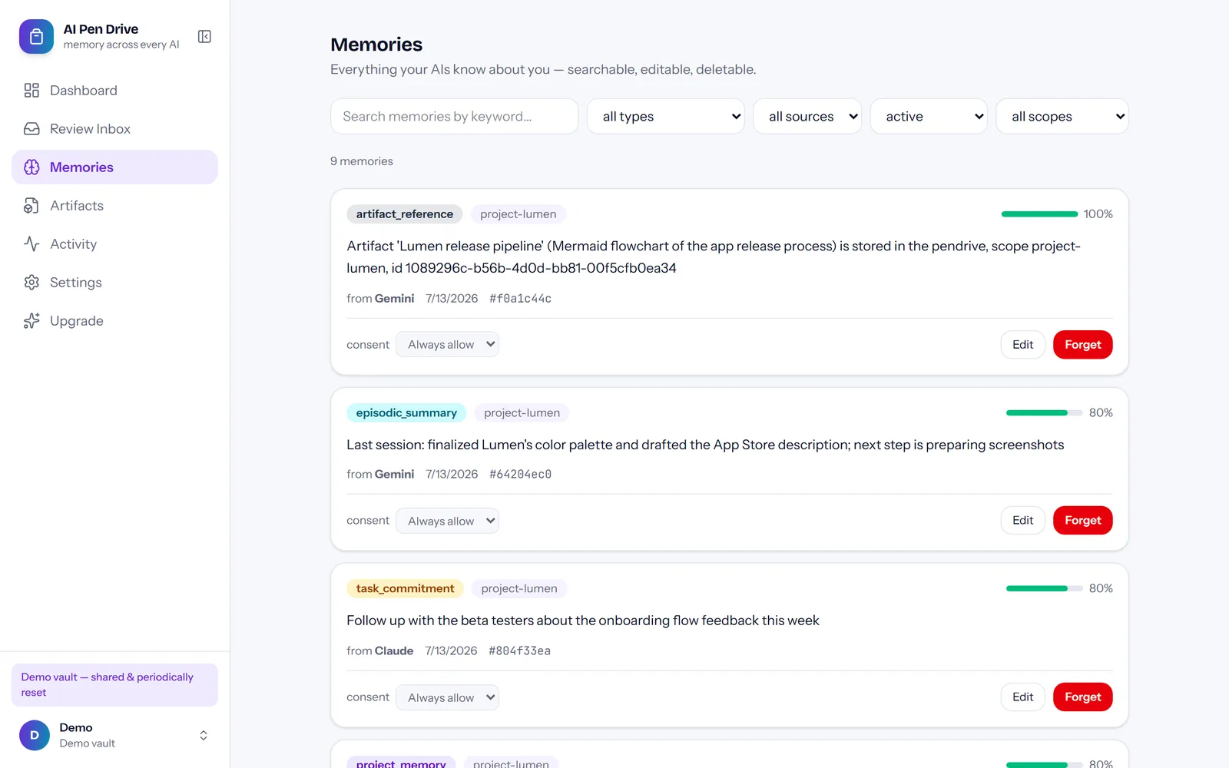
Task: View the Activity page
Action: tap(114, 244)
